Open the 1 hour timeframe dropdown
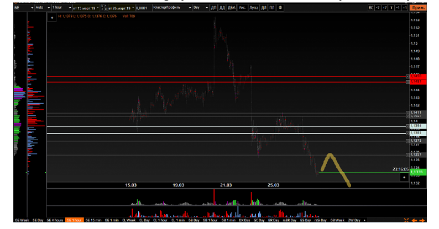The width and height of the screenshot is (439, 229). [x=60, y=8]
